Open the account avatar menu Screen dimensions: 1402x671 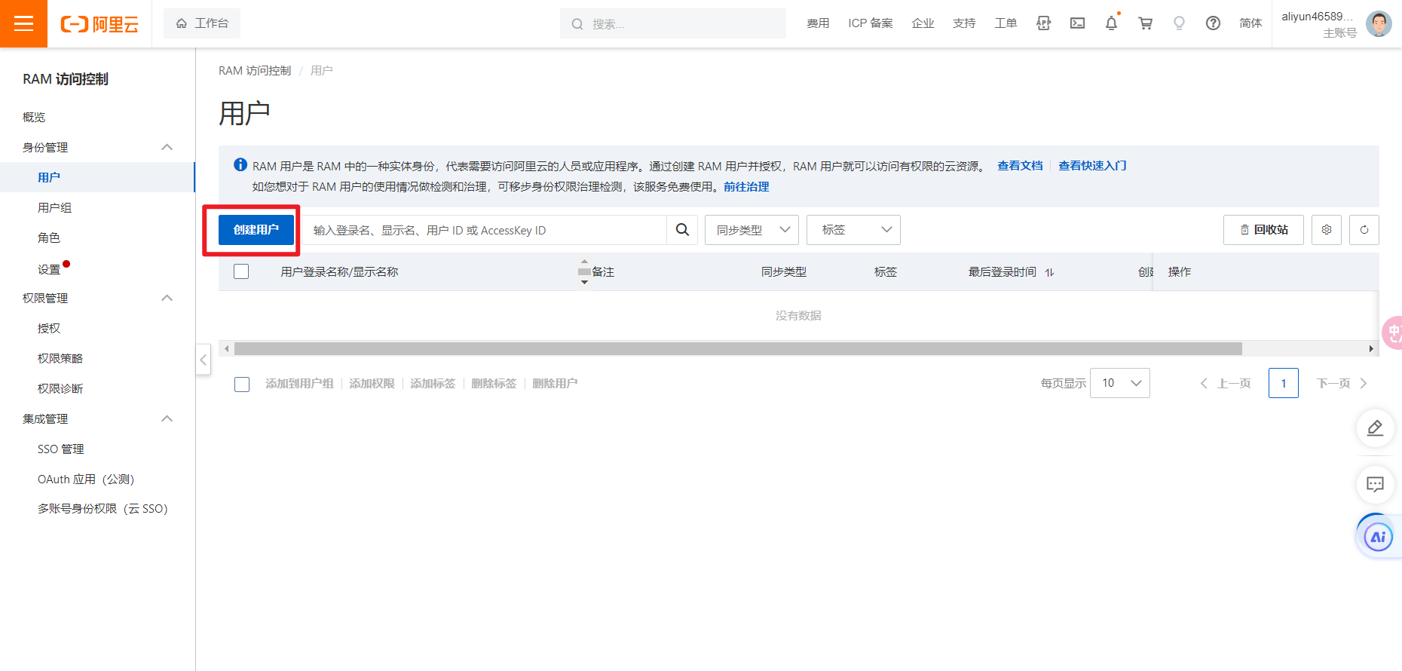1379,23
